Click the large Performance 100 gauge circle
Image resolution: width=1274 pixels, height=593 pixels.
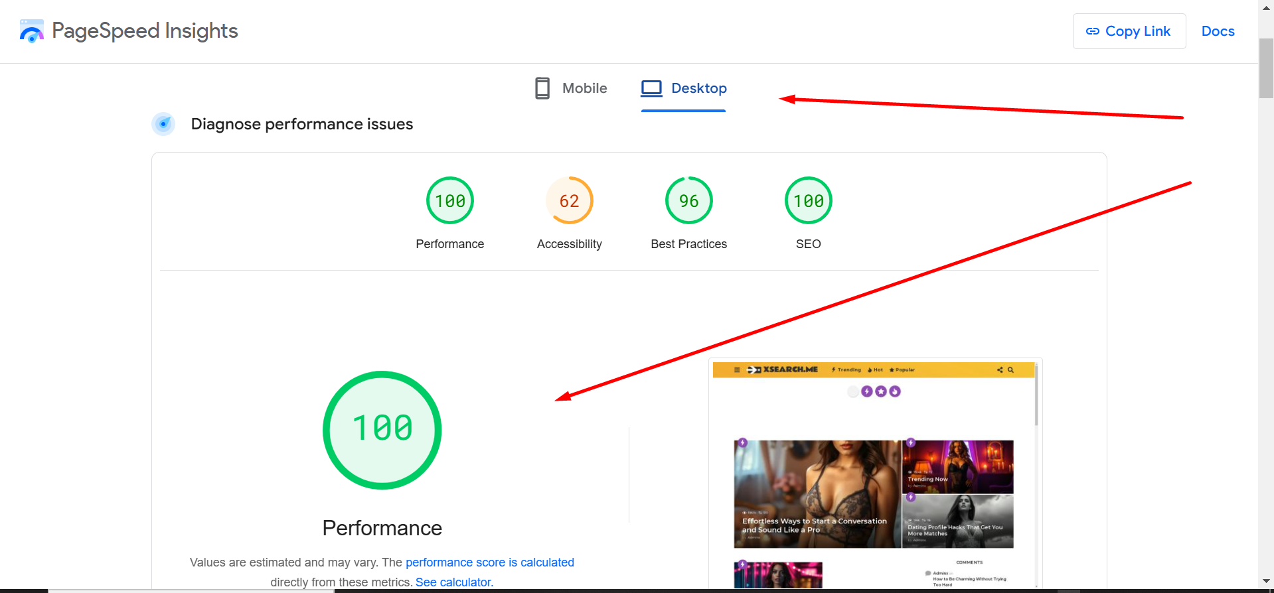(382, 430)
